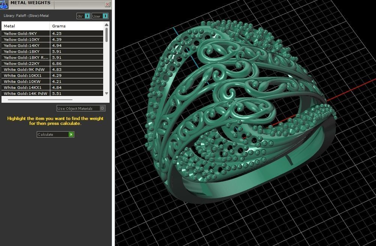Screen dimensions: 376x246
Task: Select the Yellow Gold:9KY row
Action: 52,33
